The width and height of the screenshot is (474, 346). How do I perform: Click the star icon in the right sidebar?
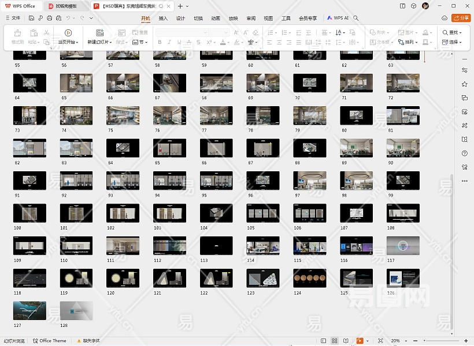pos(465,84)
